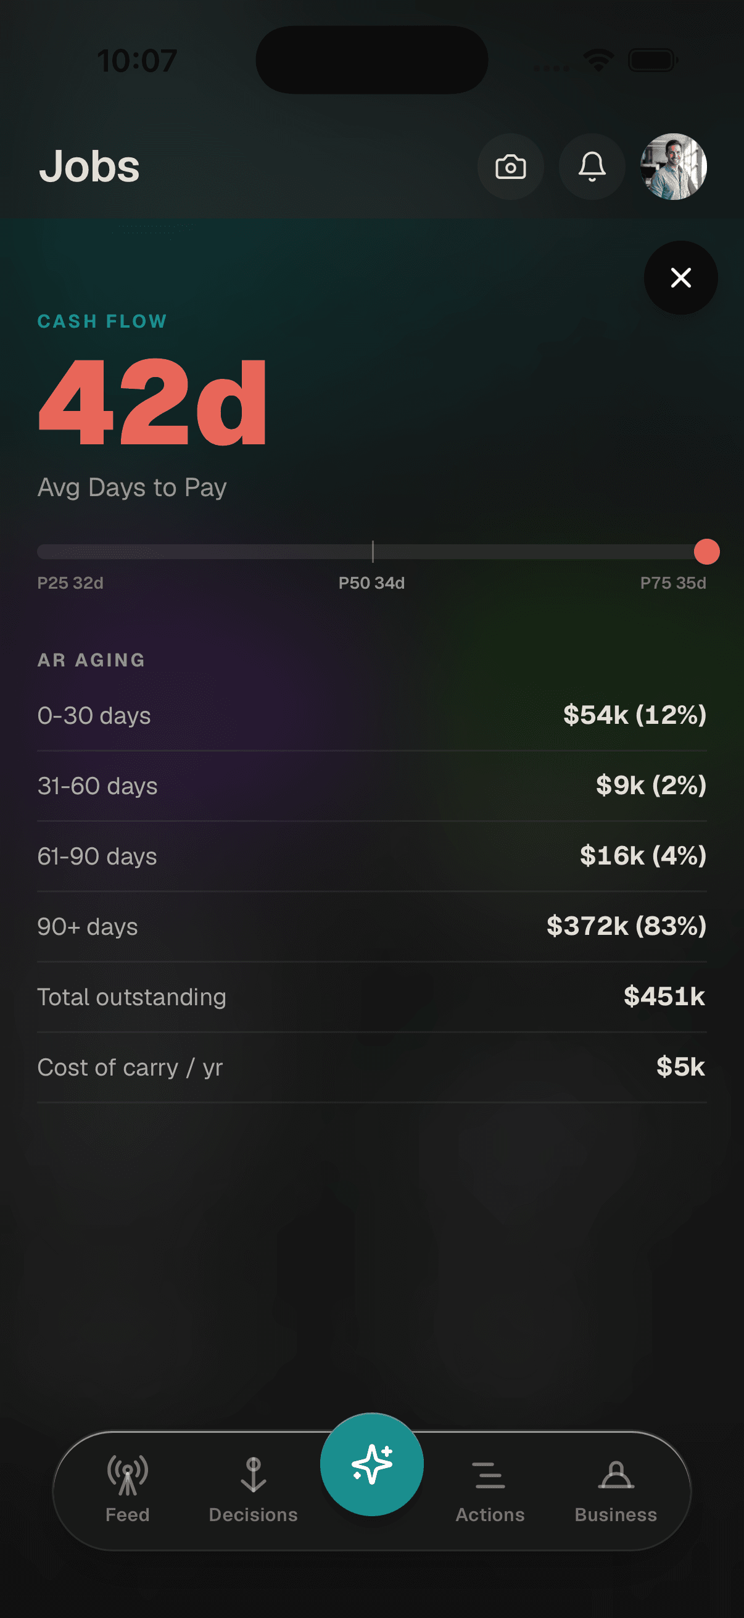Select the red marker on percentile bar

pos(706,552)
